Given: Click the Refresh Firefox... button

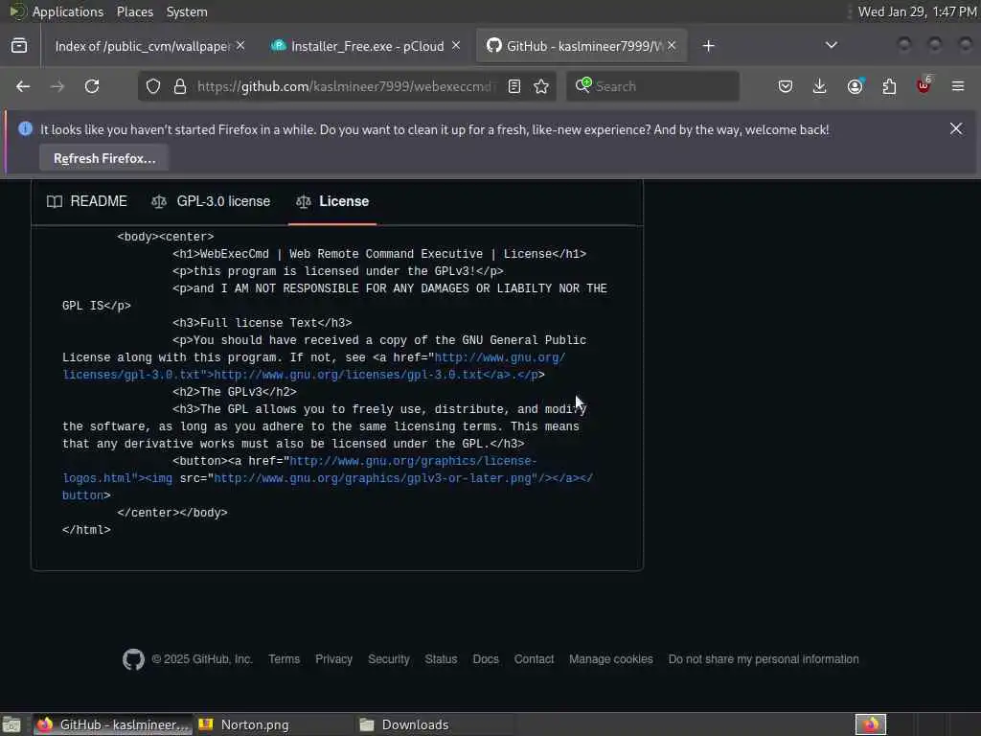Looking at the screenshot, I should point(104,159).
